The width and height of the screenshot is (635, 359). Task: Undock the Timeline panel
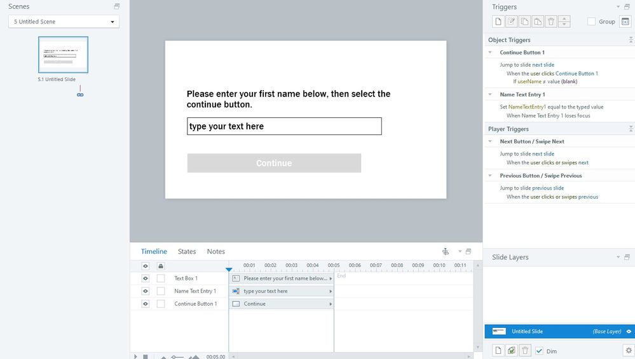468,251
